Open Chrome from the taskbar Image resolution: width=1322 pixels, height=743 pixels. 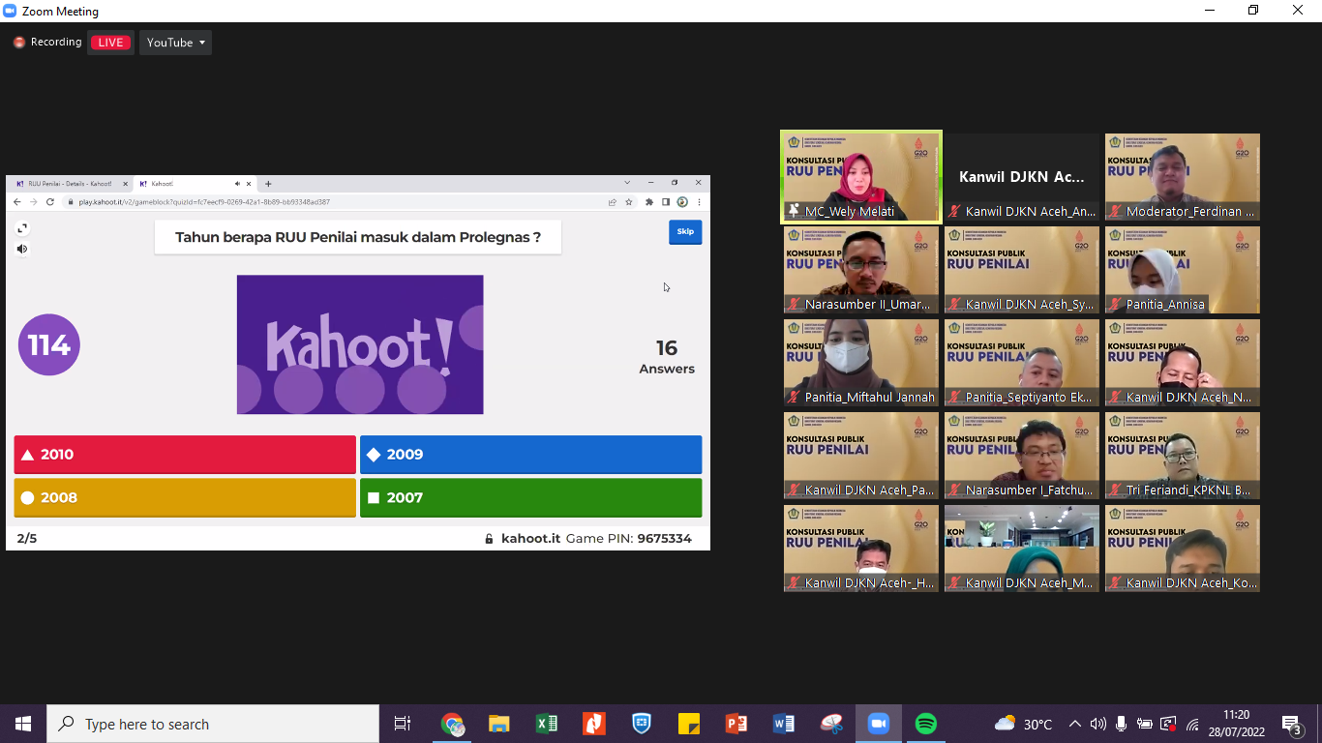coord(452,724)
